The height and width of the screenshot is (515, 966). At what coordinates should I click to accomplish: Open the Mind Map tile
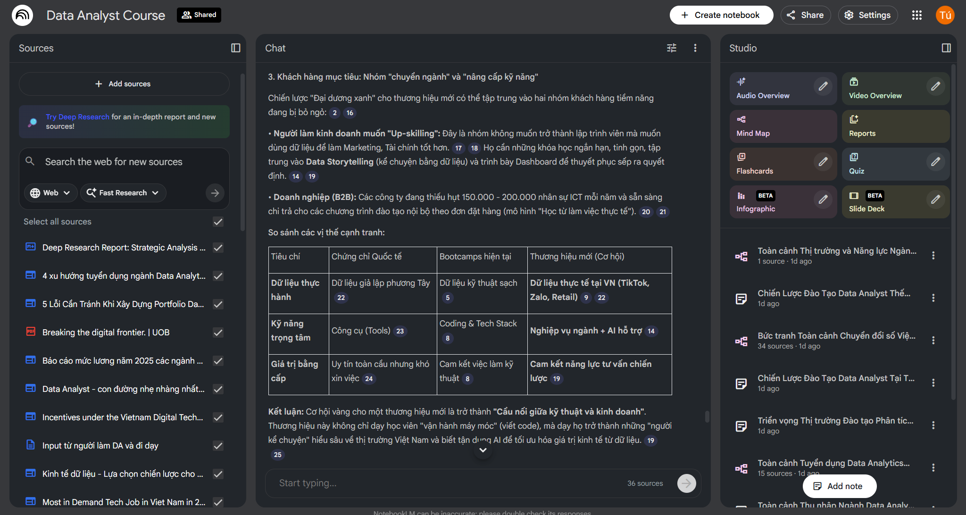tap(783, 126)
